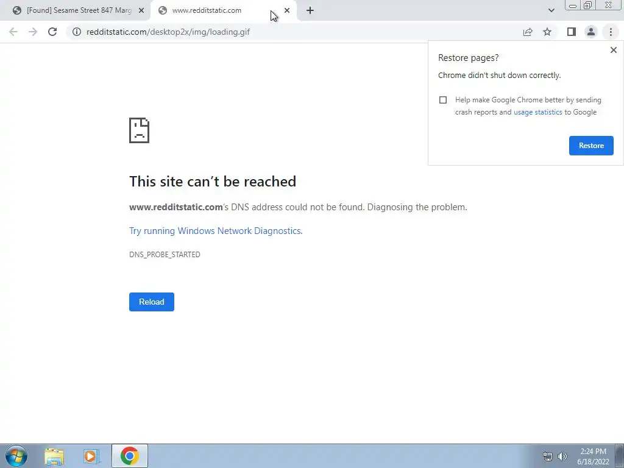Close the Sesame Street 847 tab
Image resolution: width=624 pixels, height=468 pixels.
(x=141, y=10)
